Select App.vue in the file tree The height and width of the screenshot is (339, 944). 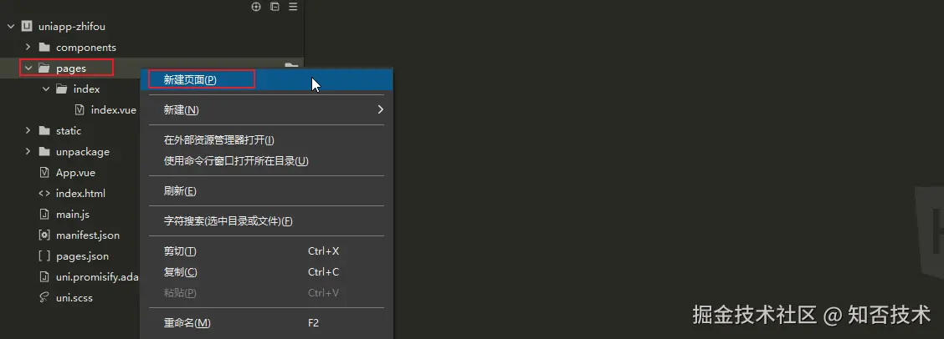point(75,173)
